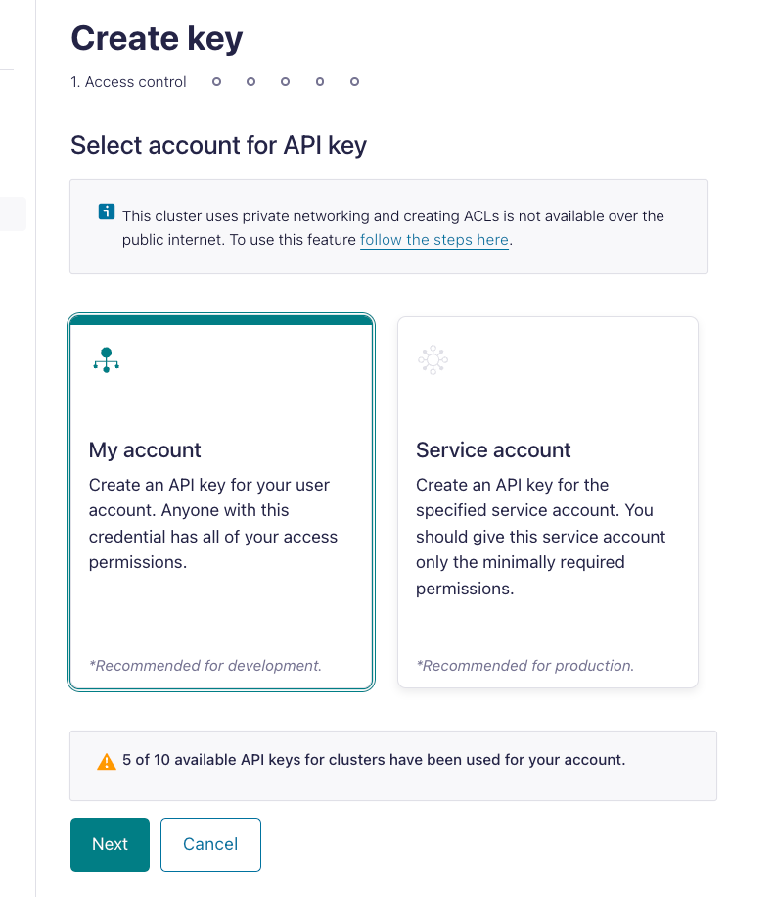Click the My account hierarchy icon
Screen dimensions: 774x897
[x=107, y=359]
